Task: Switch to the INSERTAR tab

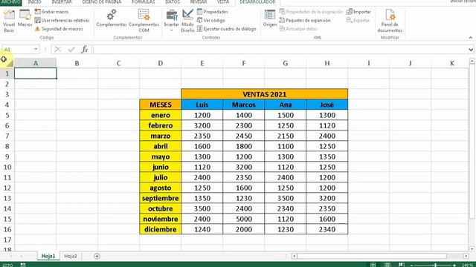Action: pyautogui.click(x=62, y=2)
